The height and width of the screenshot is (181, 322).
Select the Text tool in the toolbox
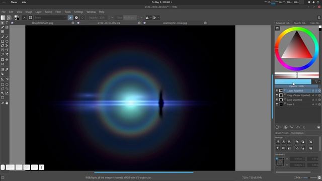click(x=7, y=23)
